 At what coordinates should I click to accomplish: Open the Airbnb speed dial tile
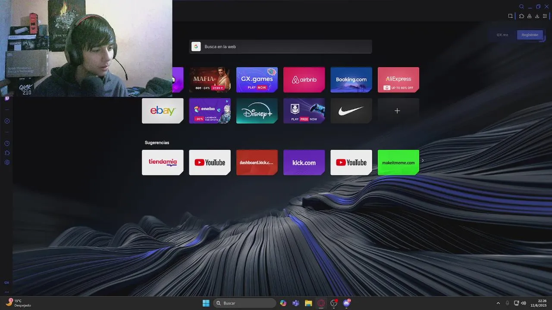(304, 80)
